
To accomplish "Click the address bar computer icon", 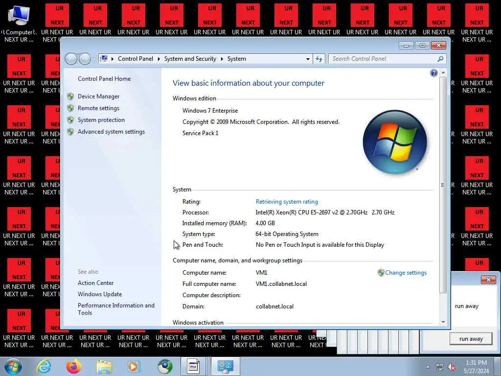I will [x=104, y=59].
